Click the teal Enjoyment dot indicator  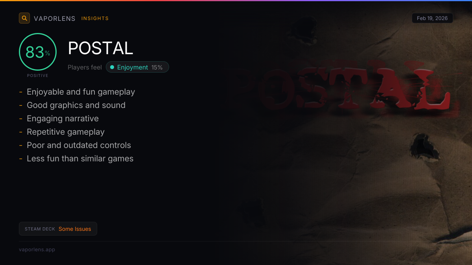click(x=112, y=67)
